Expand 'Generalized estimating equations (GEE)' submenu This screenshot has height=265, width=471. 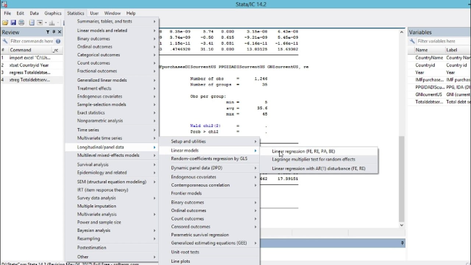click(x=209, y=243)
